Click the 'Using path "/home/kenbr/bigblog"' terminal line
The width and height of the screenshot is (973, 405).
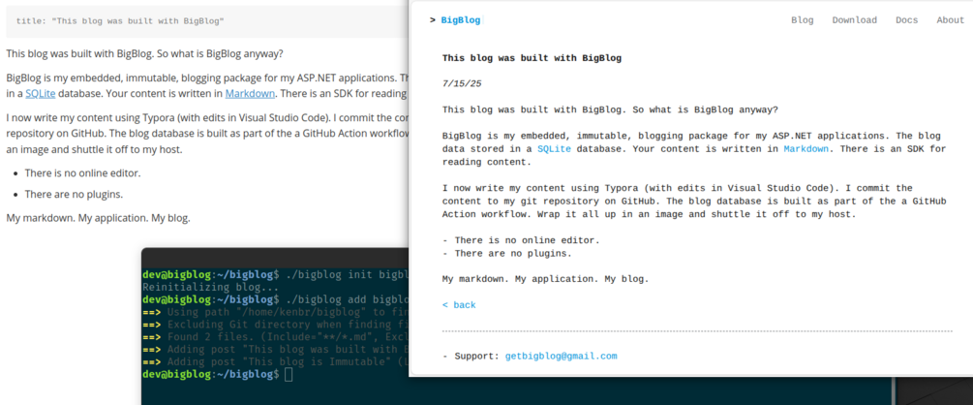[x=276, y=312]
